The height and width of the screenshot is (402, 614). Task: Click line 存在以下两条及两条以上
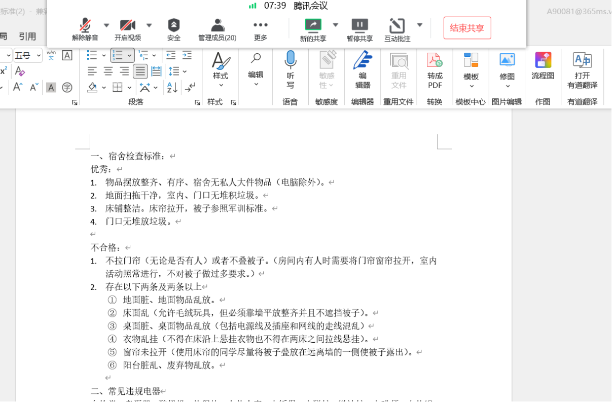tap(154, 287)
